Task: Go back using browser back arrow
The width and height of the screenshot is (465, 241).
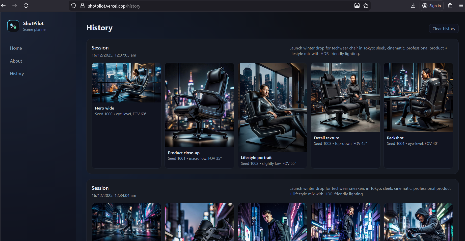Action: pyautogui.click(x=4, y=6)
